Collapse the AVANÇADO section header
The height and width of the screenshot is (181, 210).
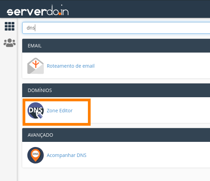click(x=116, y=135)
